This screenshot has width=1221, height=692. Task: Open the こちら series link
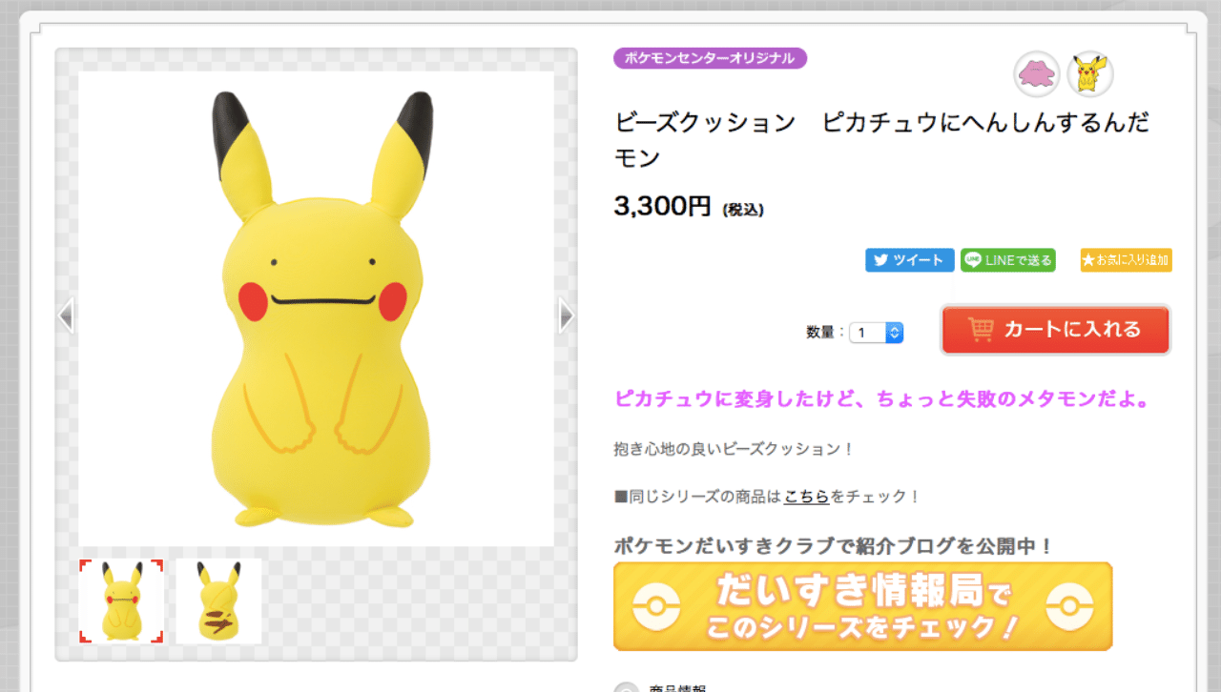point(806,497)
